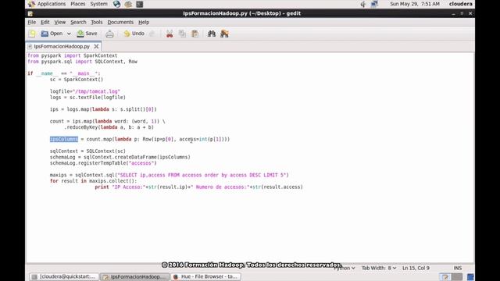500x281 pixels.
Task: Click the Redo arrow icon
Action: pos(152,34)
